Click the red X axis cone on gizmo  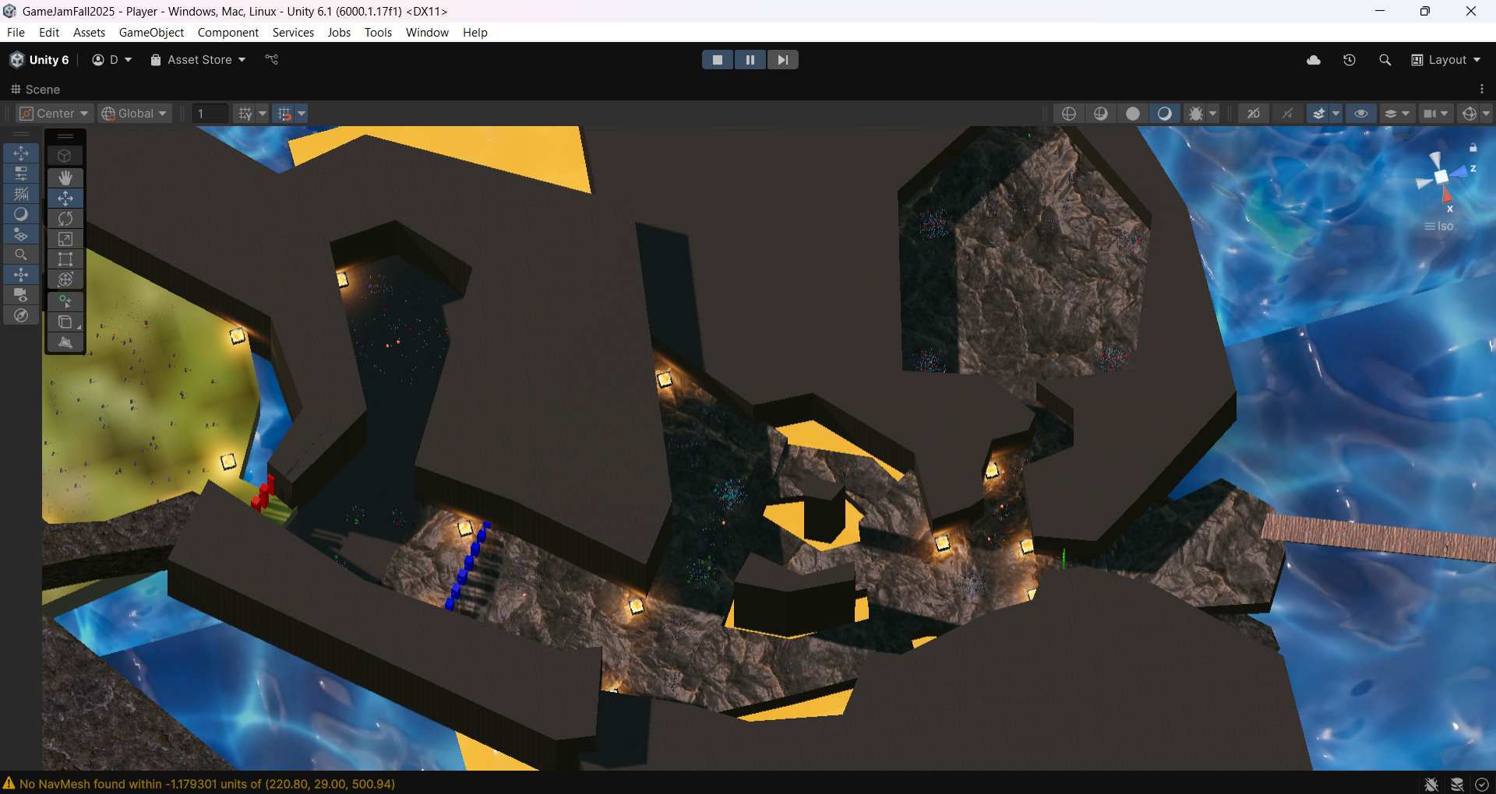(1448, 195)
